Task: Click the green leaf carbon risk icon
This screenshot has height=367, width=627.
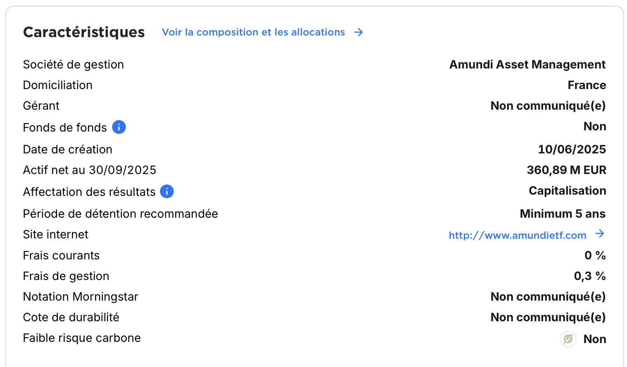Action: point(568,339)
